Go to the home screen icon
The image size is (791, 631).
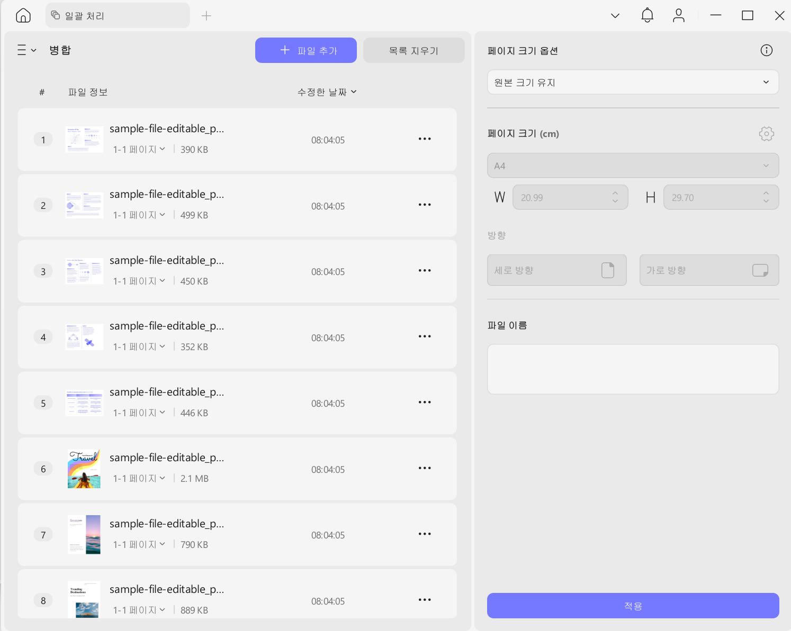tap(23, 15)
